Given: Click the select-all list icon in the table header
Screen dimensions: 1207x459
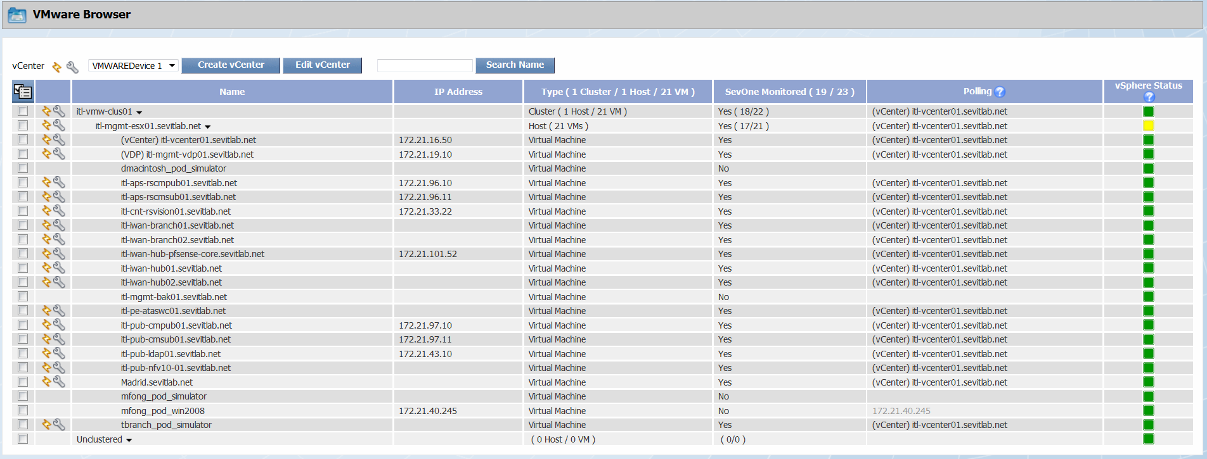Looking at the screenshot, I should coord(23,92).
